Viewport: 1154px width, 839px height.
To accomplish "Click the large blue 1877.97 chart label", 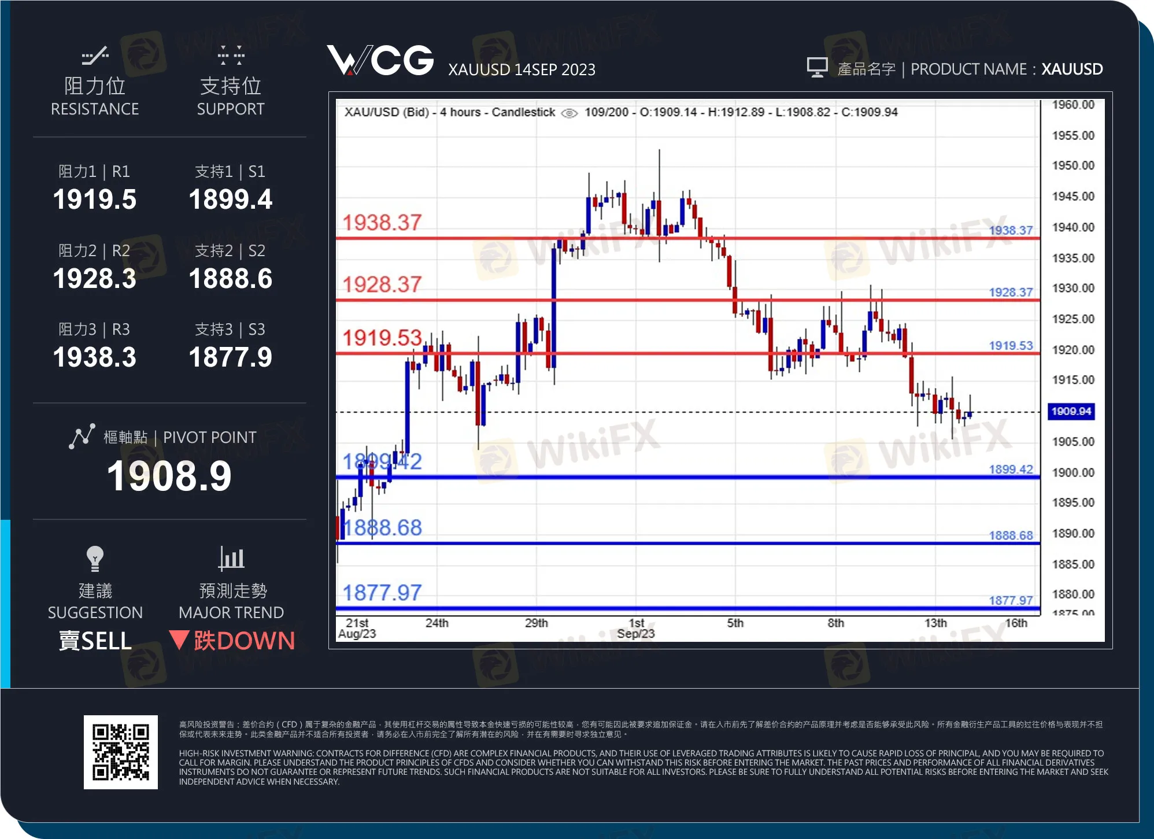I will tap(382, 593).
